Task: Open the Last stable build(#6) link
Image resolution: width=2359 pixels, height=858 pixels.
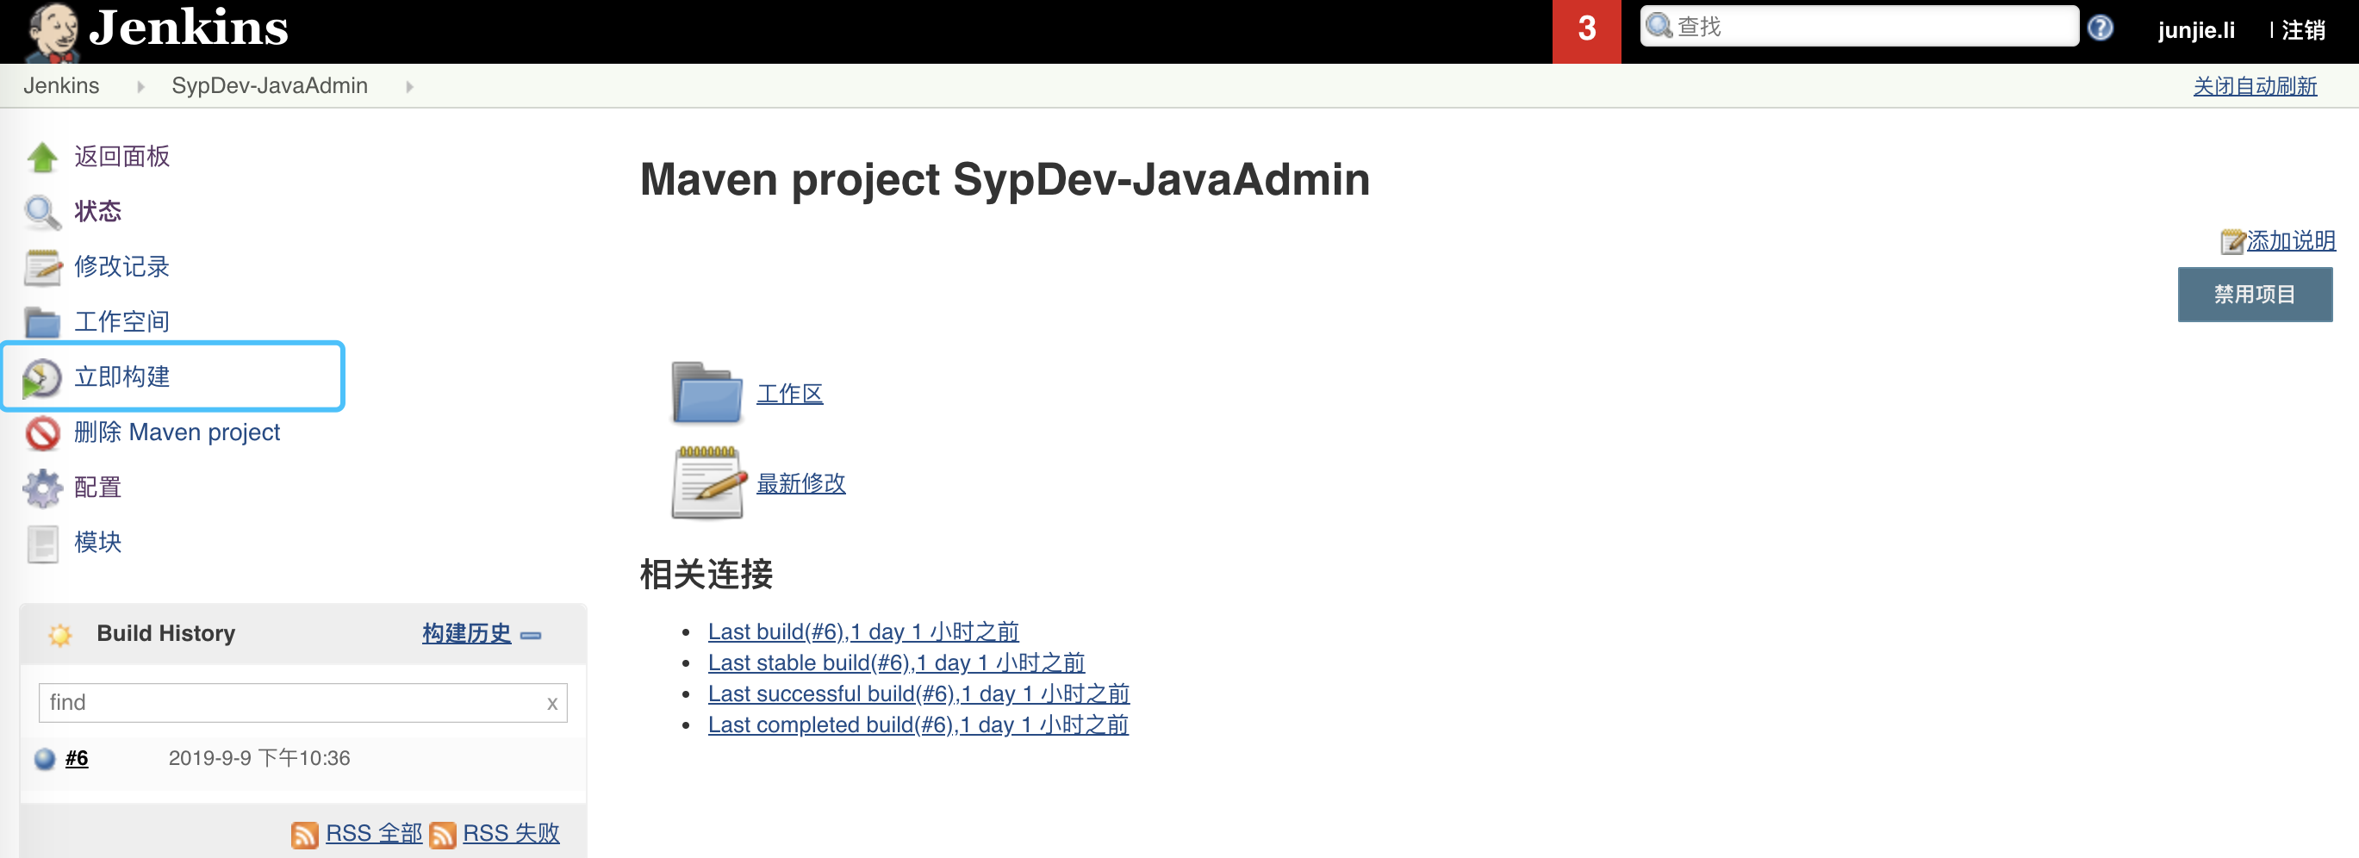Action: coord(897,663)
